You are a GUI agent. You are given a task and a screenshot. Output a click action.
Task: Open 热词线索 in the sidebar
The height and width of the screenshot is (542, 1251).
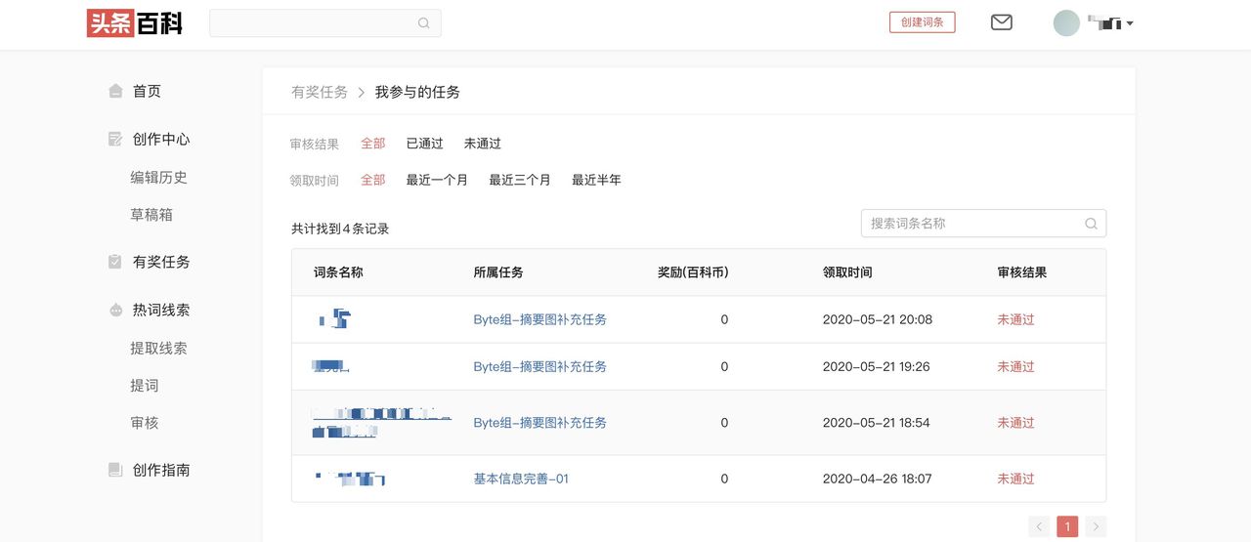[161, 310]
